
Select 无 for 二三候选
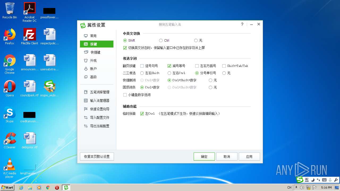click(x=224, y=73)
